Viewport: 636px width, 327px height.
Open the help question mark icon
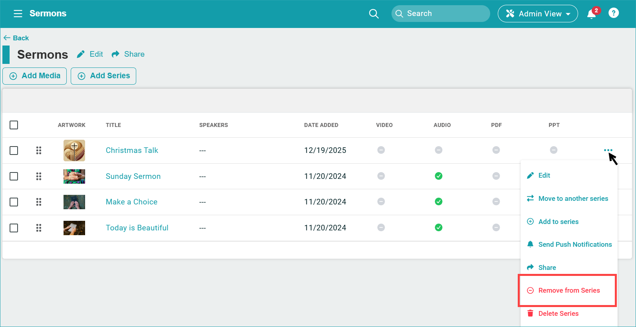pyautogui.click(x=613, y=13)
